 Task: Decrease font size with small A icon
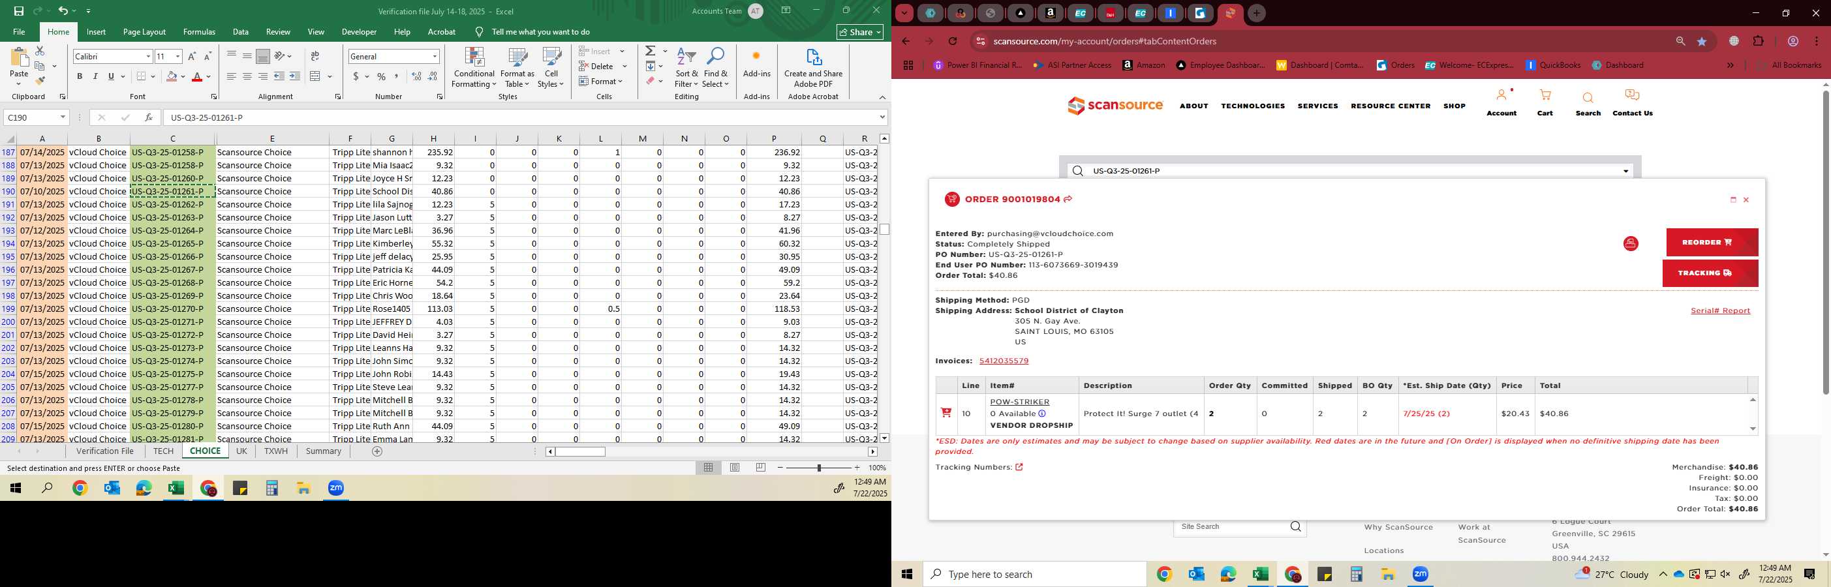coord(208,56)
